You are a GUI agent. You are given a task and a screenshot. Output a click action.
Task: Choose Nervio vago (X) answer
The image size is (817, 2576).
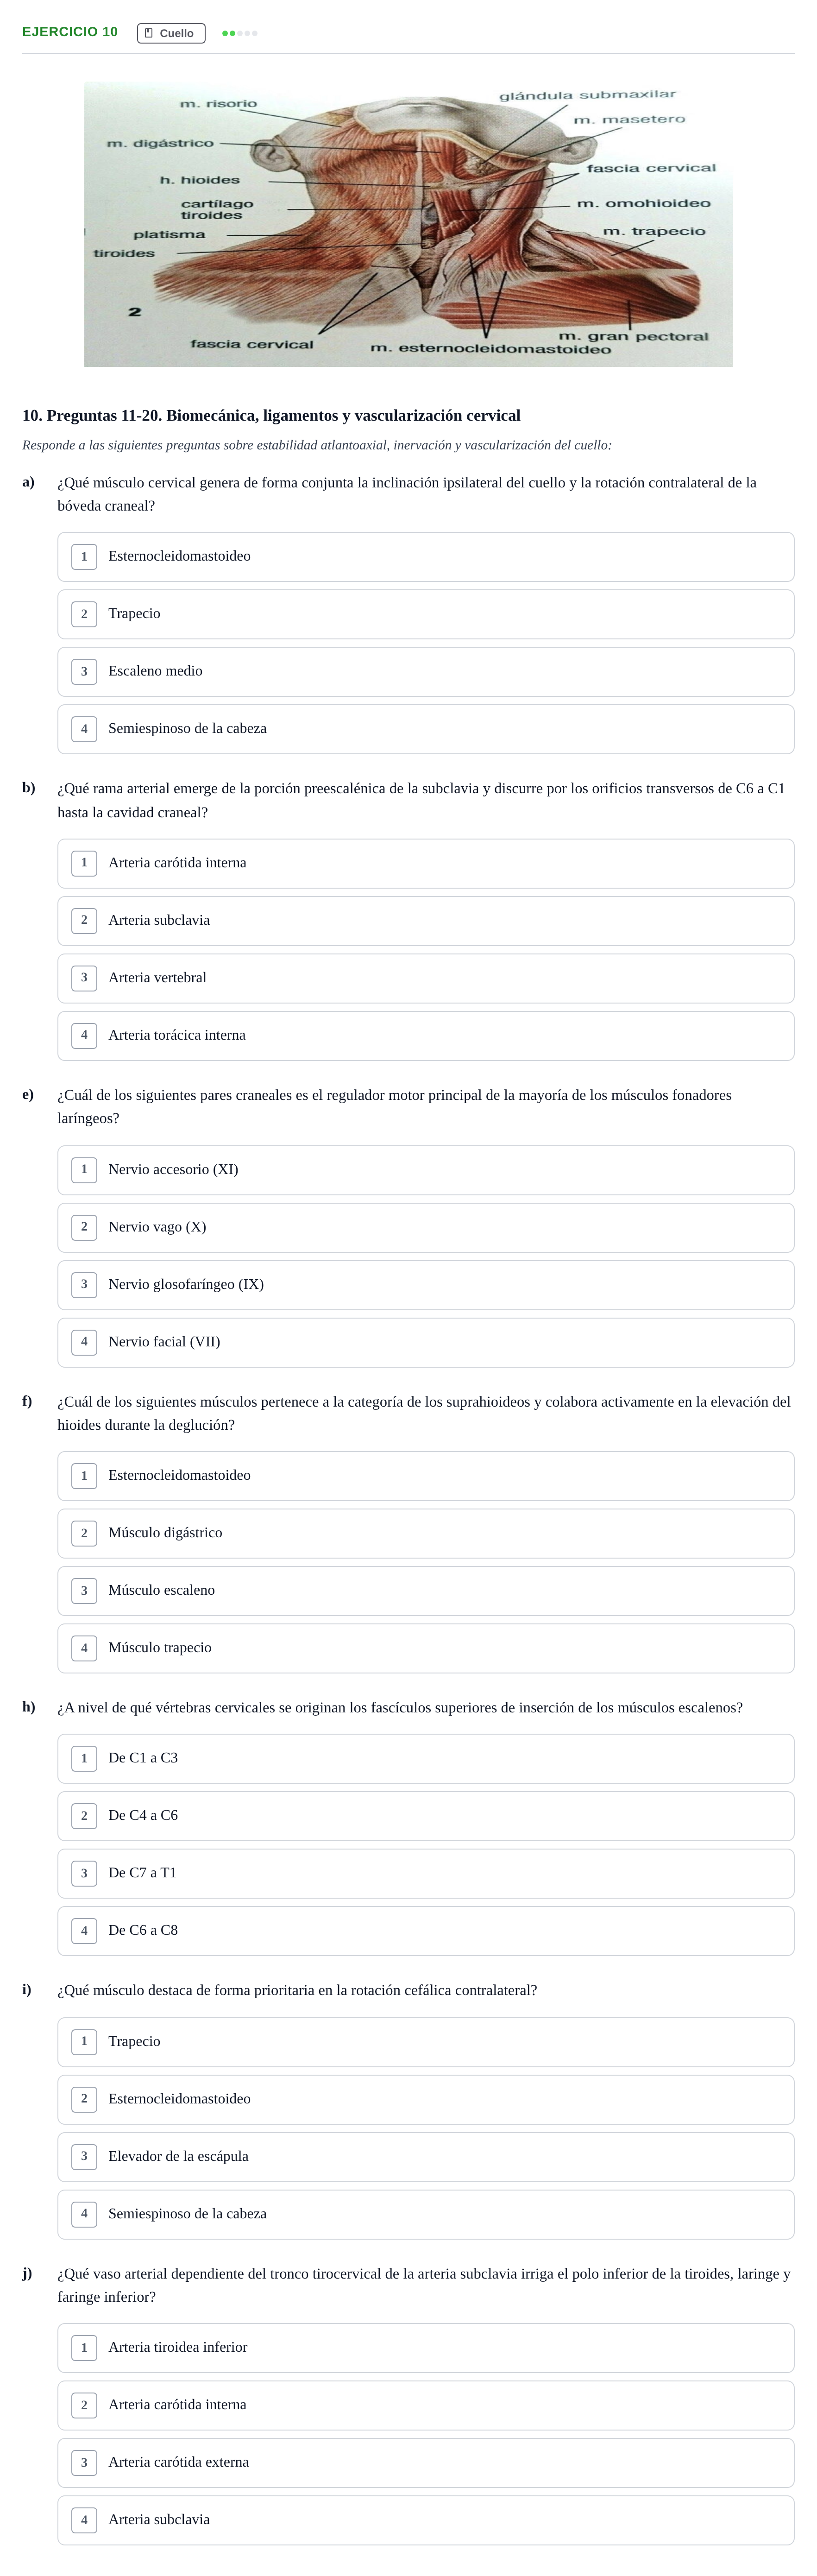click(426, 1228)
